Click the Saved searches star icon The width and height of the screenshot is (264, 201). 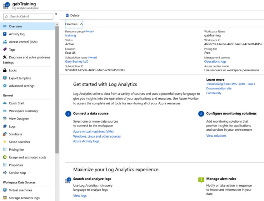[5, 142]
